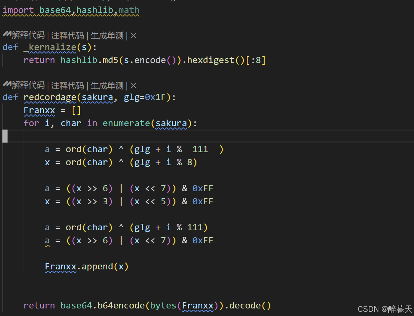414x316 pixels.
Task: Click '解释代码' above the redcordage function
Action: coord(28,85)
